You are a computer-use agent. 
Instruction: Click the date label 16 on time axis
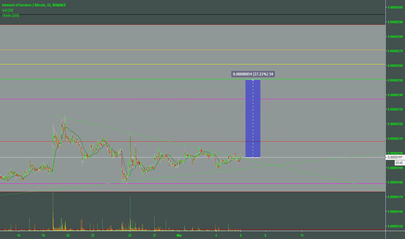tap(19, 236)
